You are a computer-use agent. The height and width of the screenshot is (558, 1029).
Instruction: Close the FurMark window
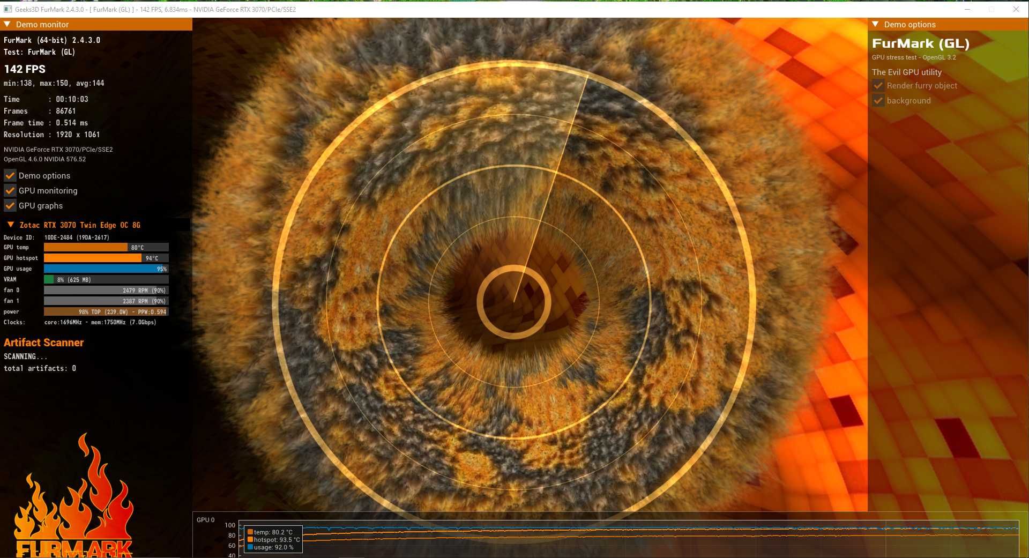click(x=1016, y=9)
